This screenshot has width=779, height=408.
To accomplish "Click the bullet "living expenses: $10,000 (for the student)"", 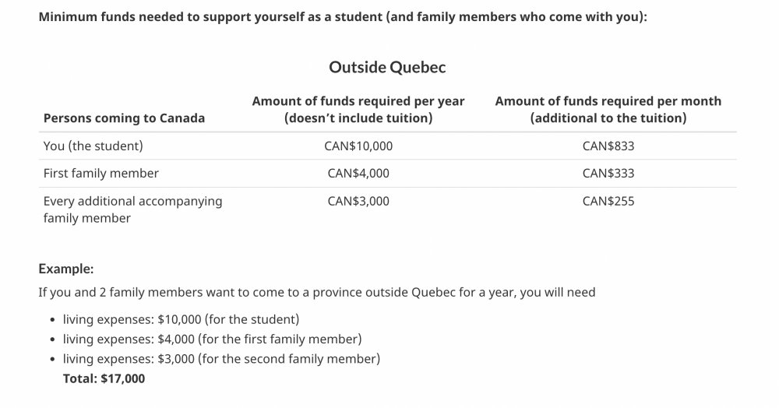I will click(x=181, y=319).
